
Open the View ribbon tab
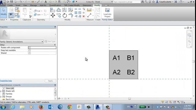tap(25, 5)
